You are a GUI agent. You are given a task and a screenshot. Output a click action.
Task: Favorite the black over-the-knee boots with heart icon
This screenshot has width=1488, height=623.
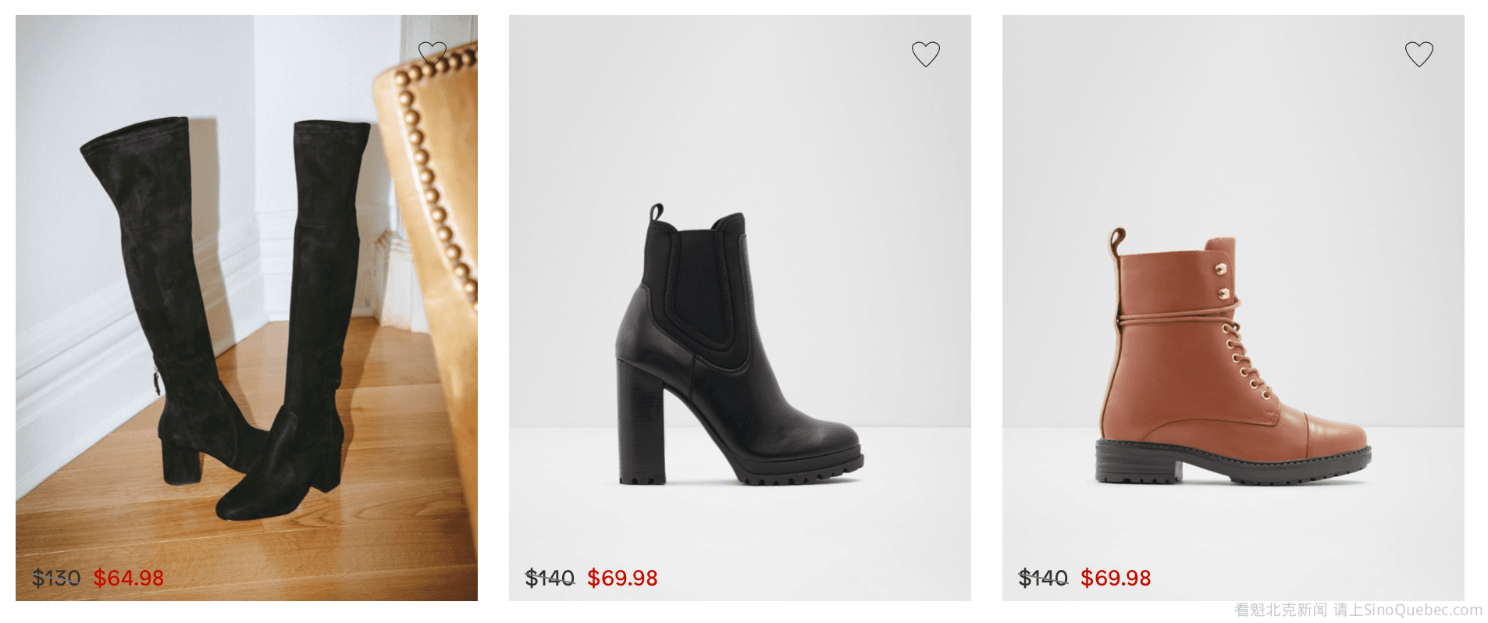tap(432, 53)
